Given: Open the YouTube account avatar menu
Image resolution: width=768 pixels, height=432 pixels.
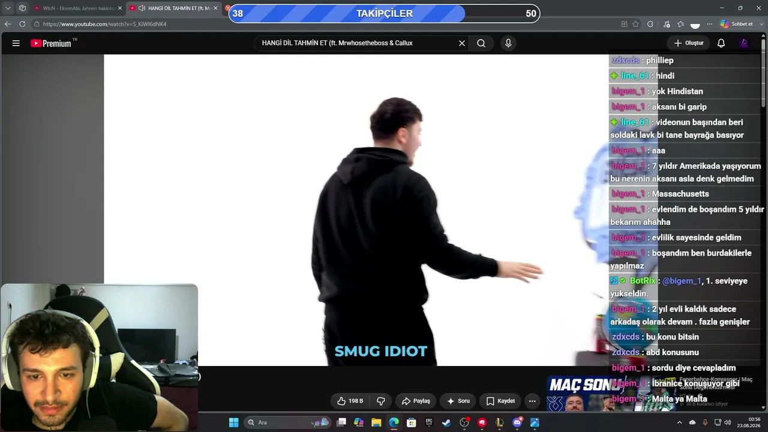Looking at the screenshot, I should click(744, 43).
